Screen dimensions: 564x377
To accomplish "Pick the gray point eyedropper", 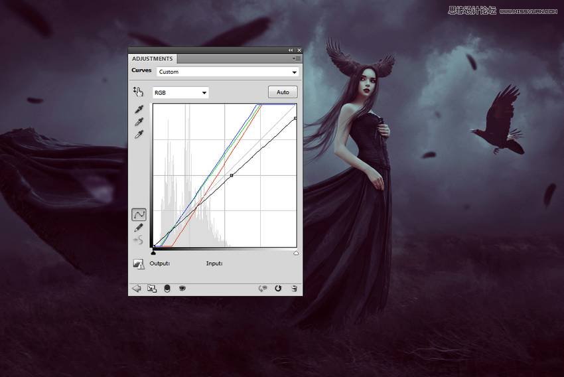I will 139,122.
